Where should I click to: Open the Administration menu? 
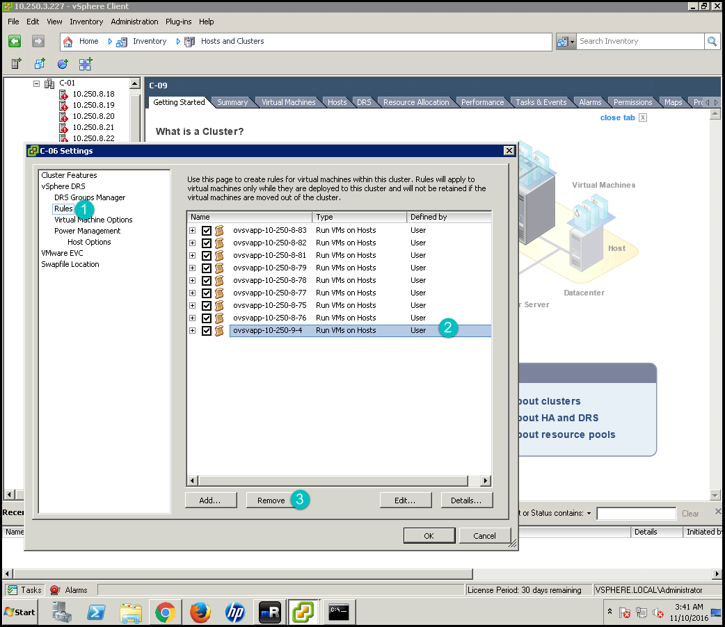coord(134,22)
